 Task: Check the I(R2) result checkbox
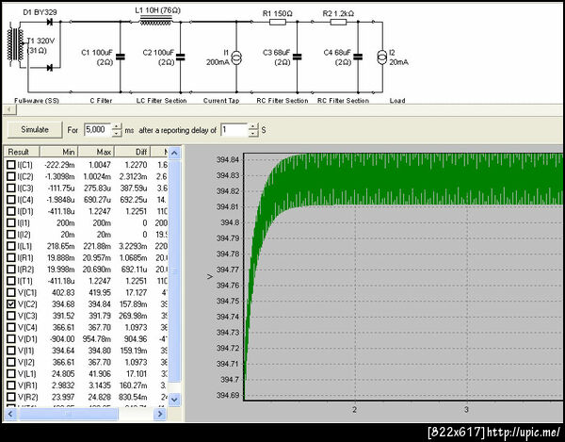(11, 269)
